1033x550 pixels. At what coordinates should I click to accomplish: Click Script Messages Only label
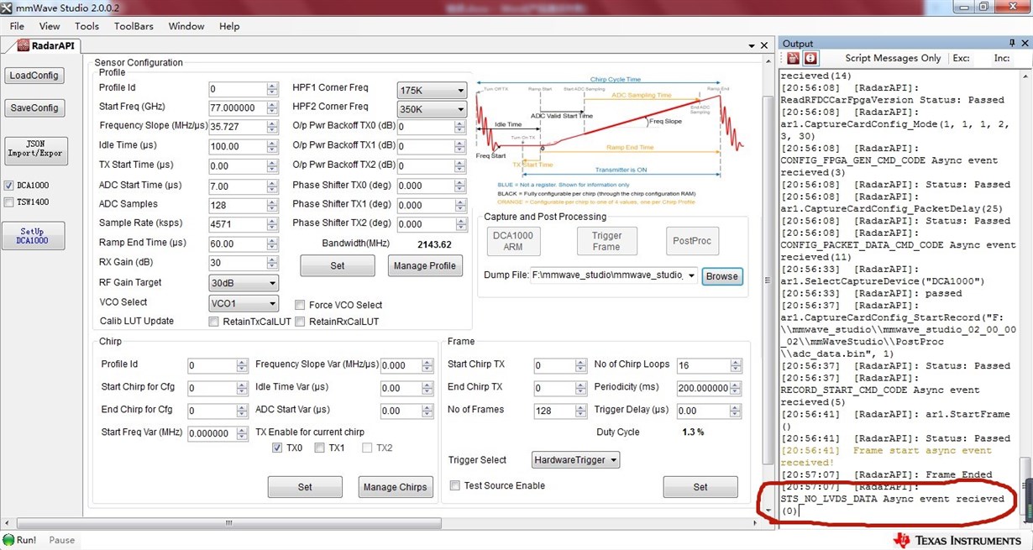click(x=894, y=58)
